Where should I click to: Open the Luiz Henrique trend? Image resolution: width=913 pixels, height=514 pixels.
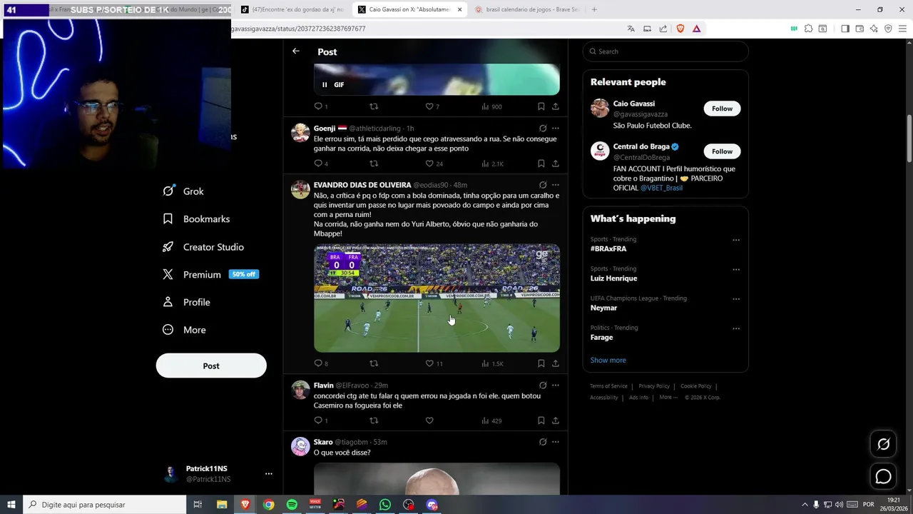click(x=613, y=278)
